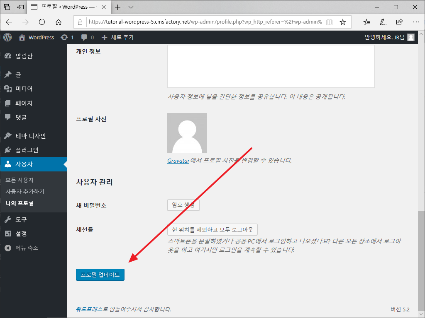Image resolution: width=425 pixels, height=318 pixels.
Task: Open the 댓글 comments menu
Action: [33, 117]
